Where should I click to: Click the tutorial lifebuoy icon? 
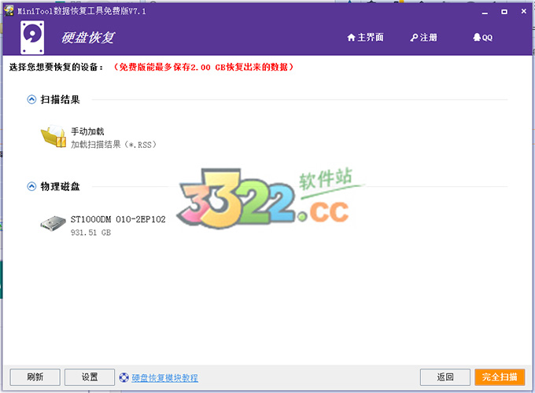124,377
